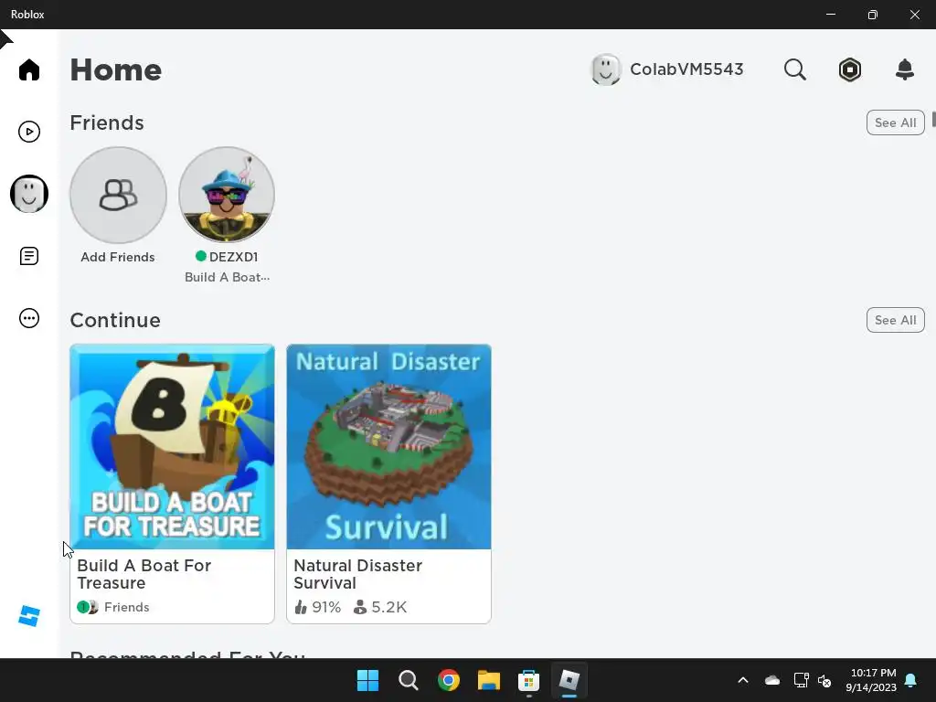Click the page scrollbar thumb
This screenshot has height=702, width=936.
(x=933, y=118)
